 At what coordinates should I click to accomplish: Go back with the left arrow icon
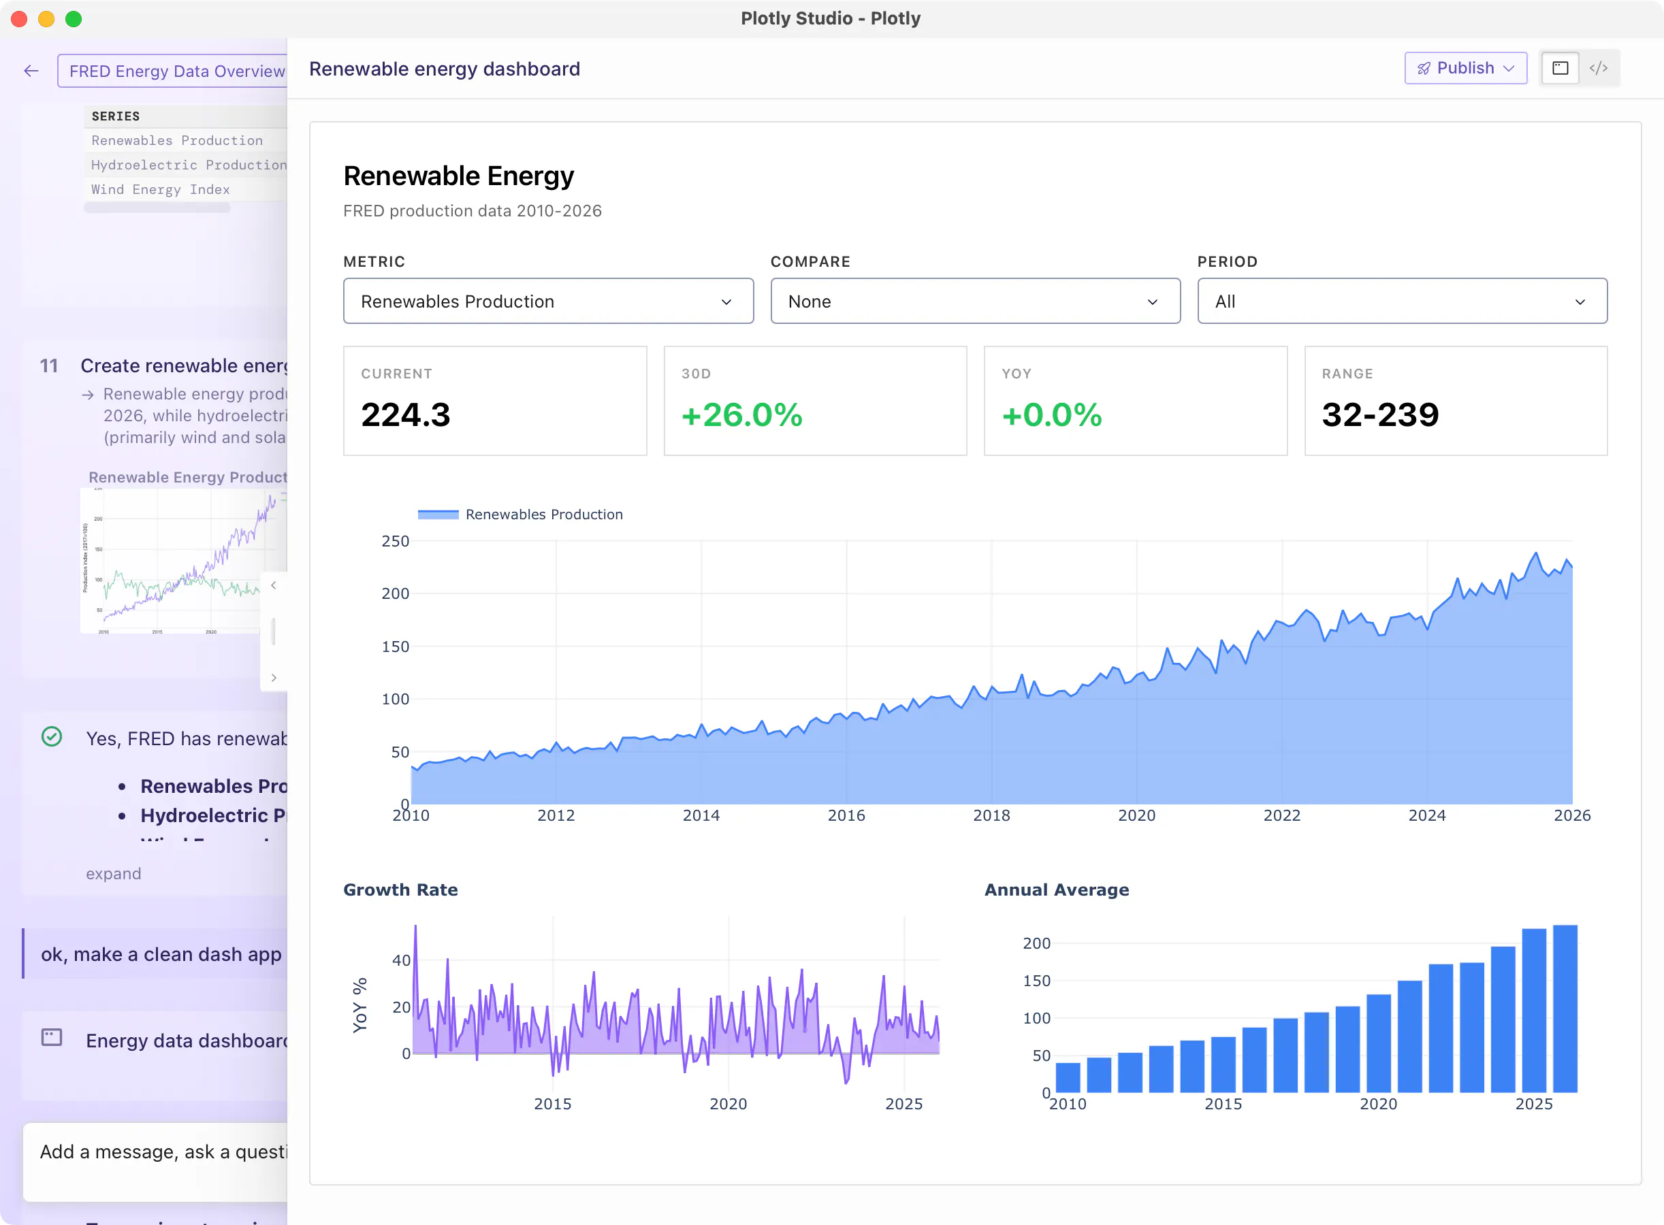coord(31,71)
